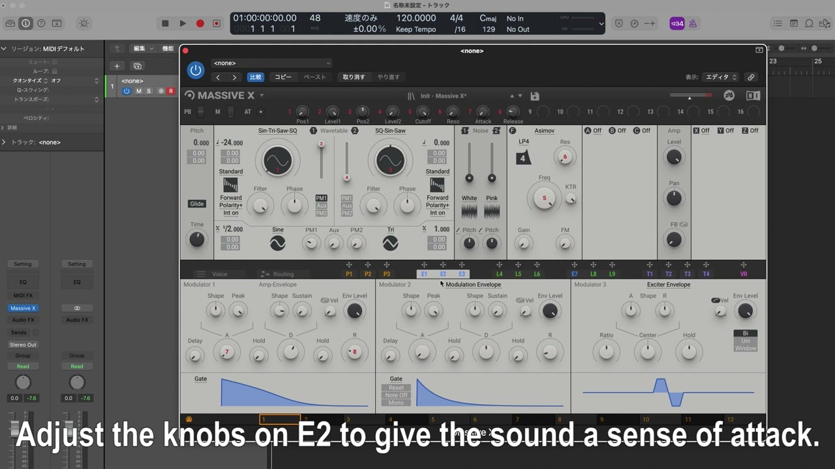Click the Sine phase mod oscillator icon
Image resolution: width=835 pixels, height=469 pixels.
277,243
